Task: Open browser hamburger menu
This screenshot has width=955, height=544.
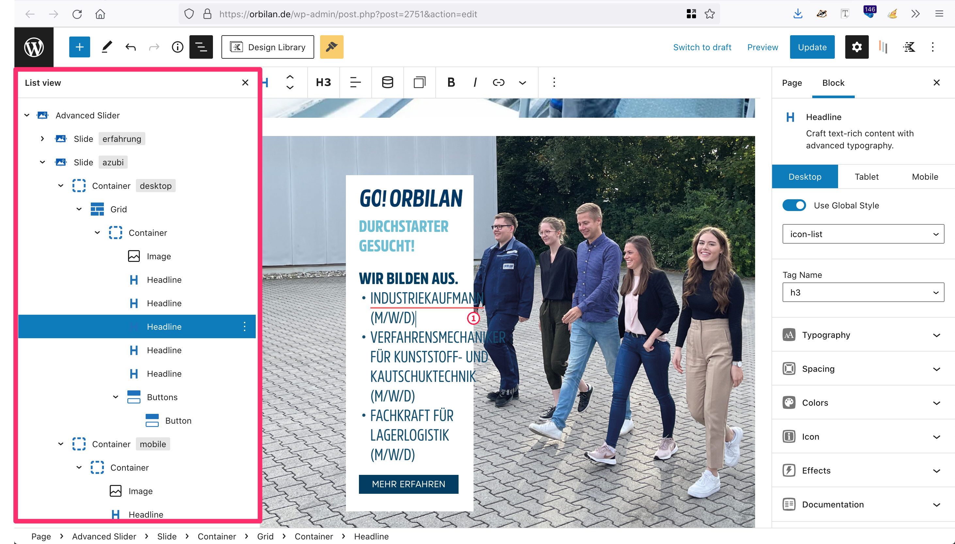Action: tap(939, 14)
